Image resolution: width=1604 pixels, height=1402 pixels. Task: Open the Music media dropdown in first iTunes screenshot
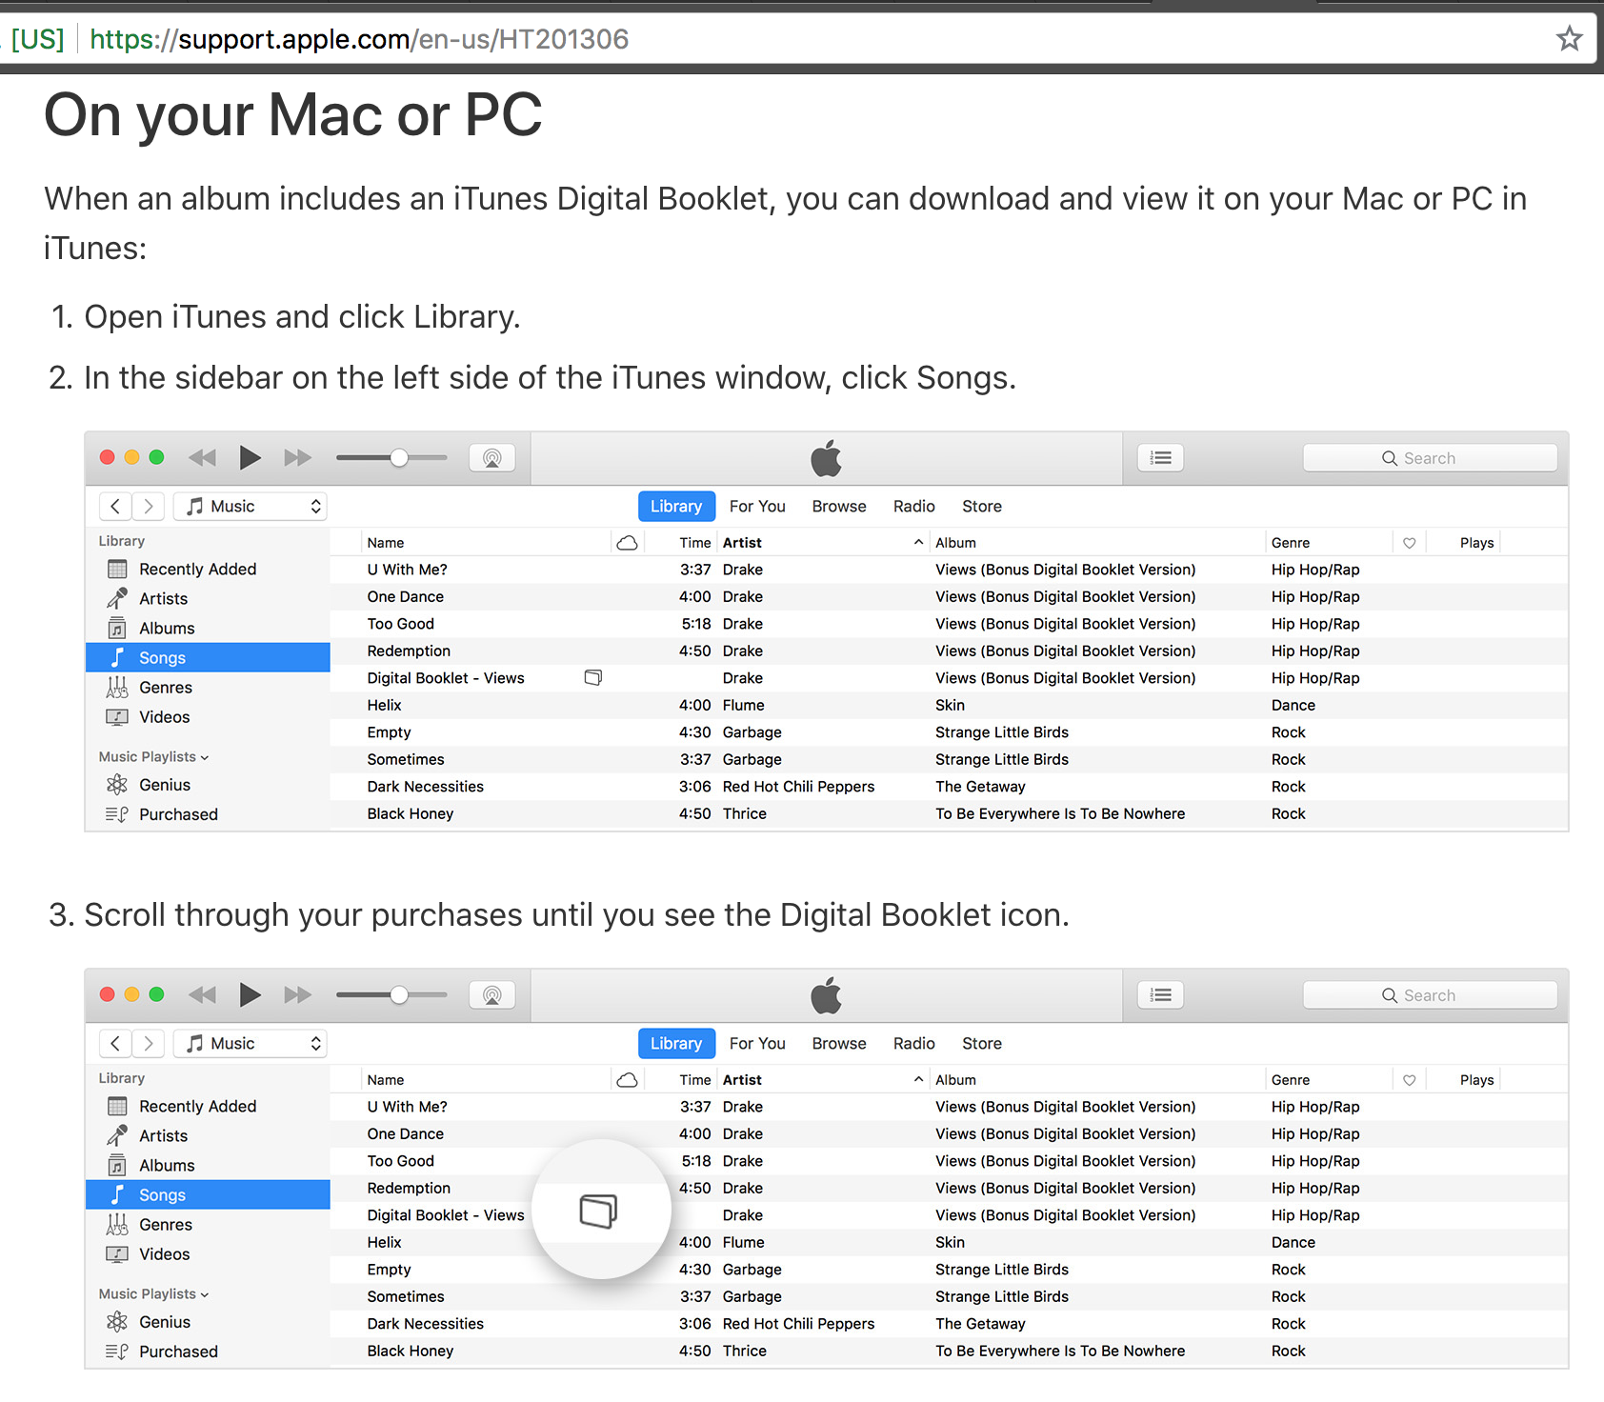pyautogui.click(x=251, y=507)
